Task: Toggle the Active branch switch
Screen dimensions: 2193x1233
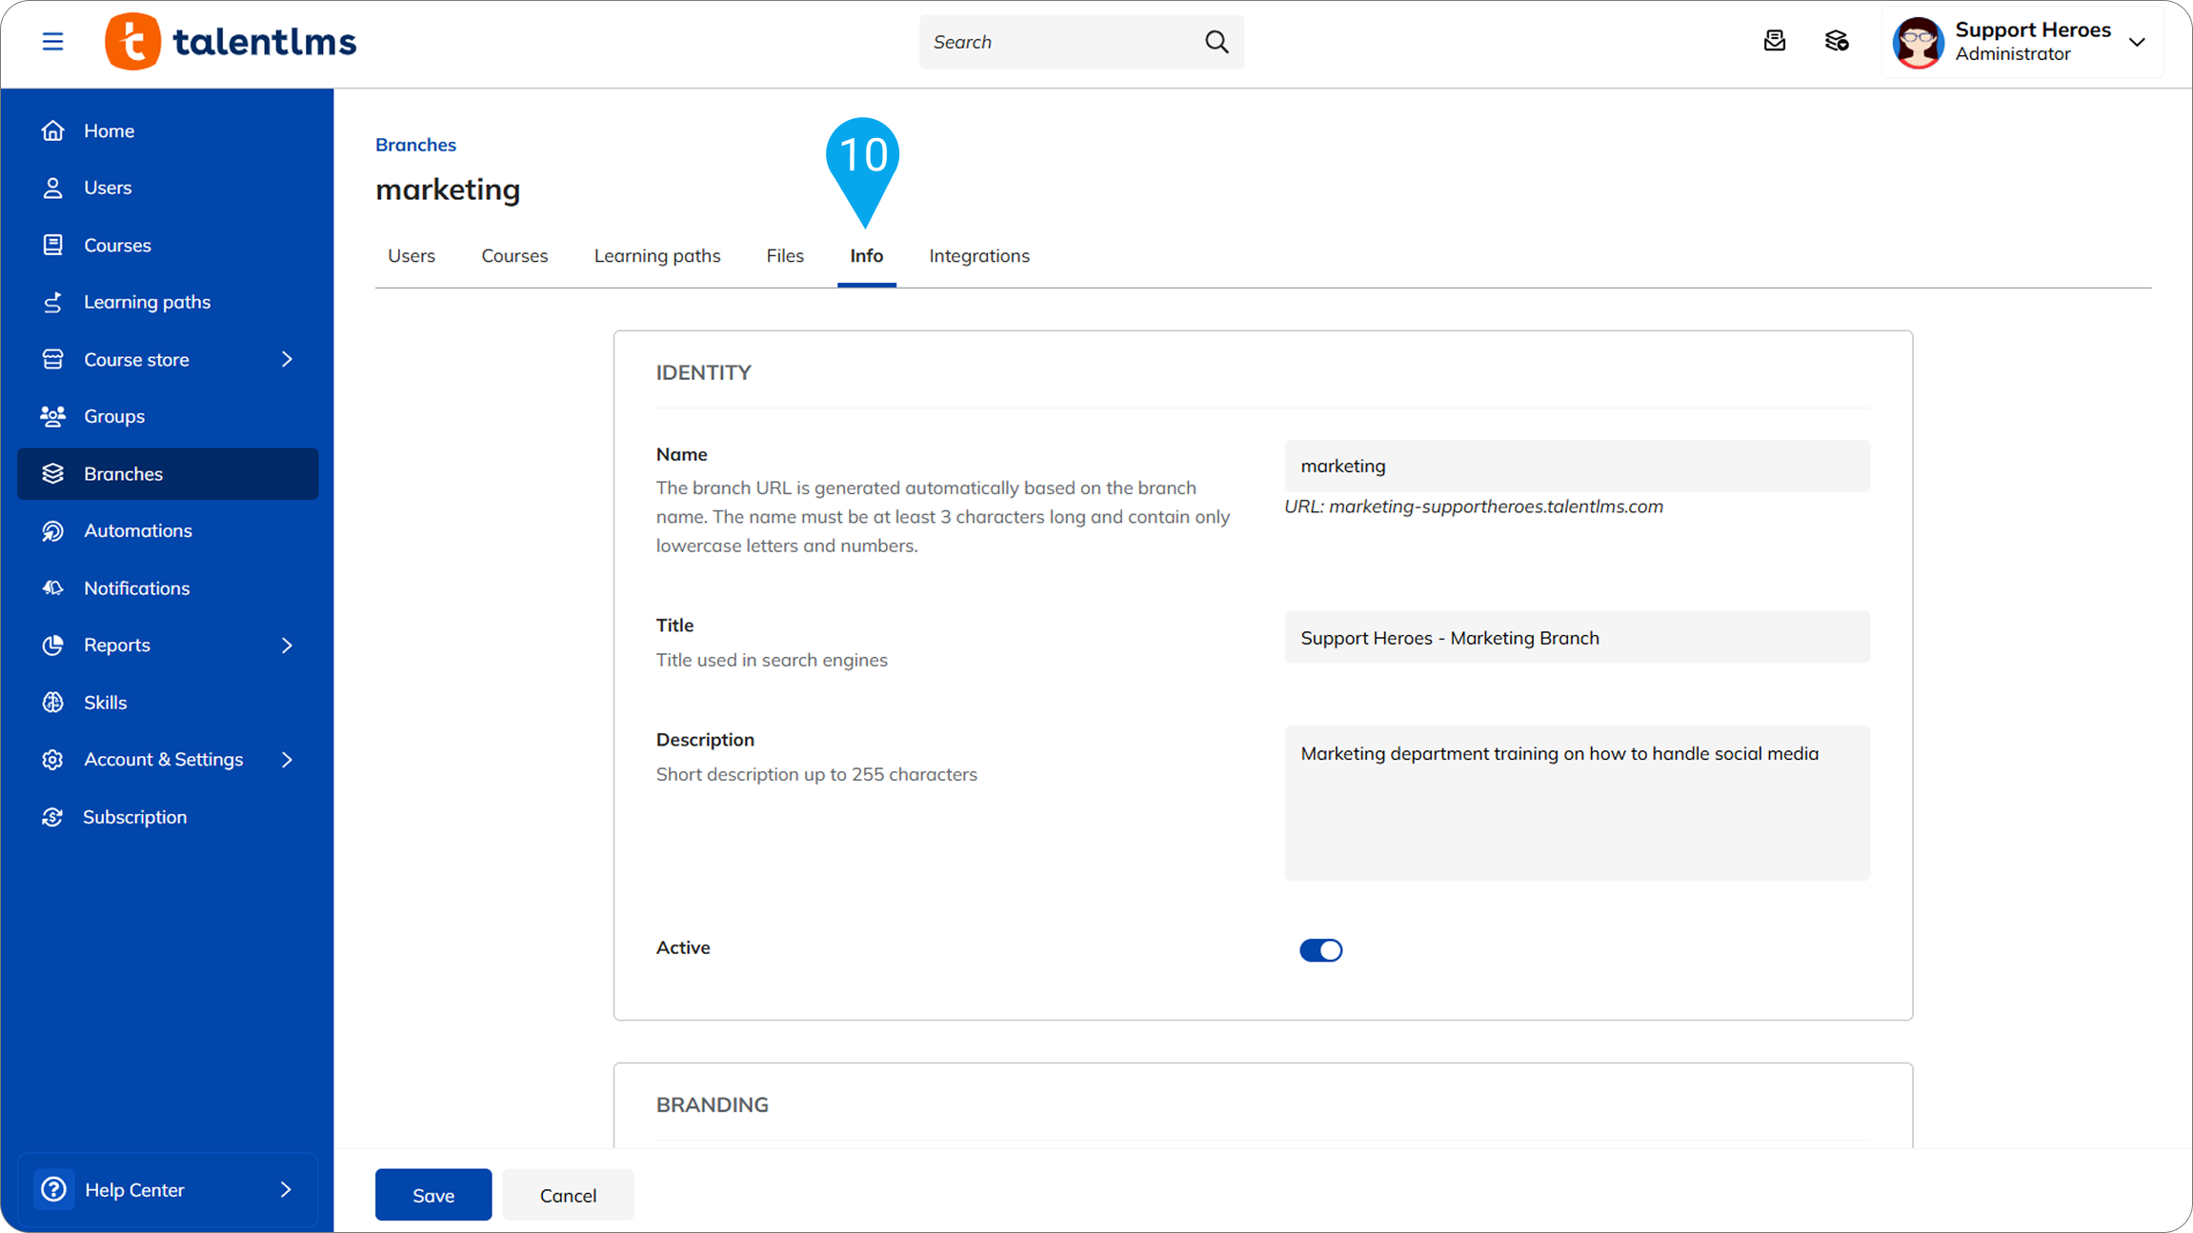Action: click(1320, 949)
